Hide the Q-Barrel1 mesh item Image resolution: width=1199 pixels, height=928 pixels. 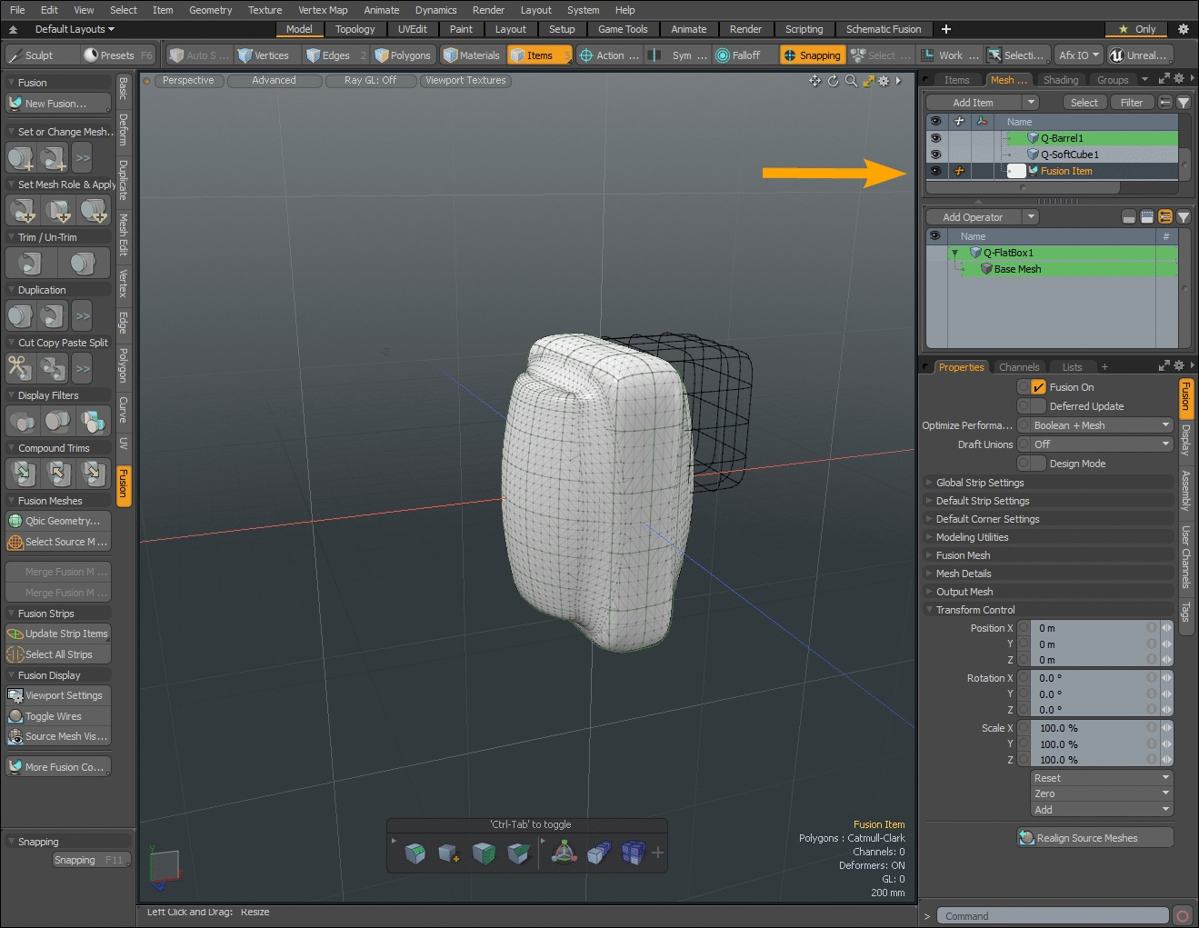pyautogui.click(x=935, y=138)
